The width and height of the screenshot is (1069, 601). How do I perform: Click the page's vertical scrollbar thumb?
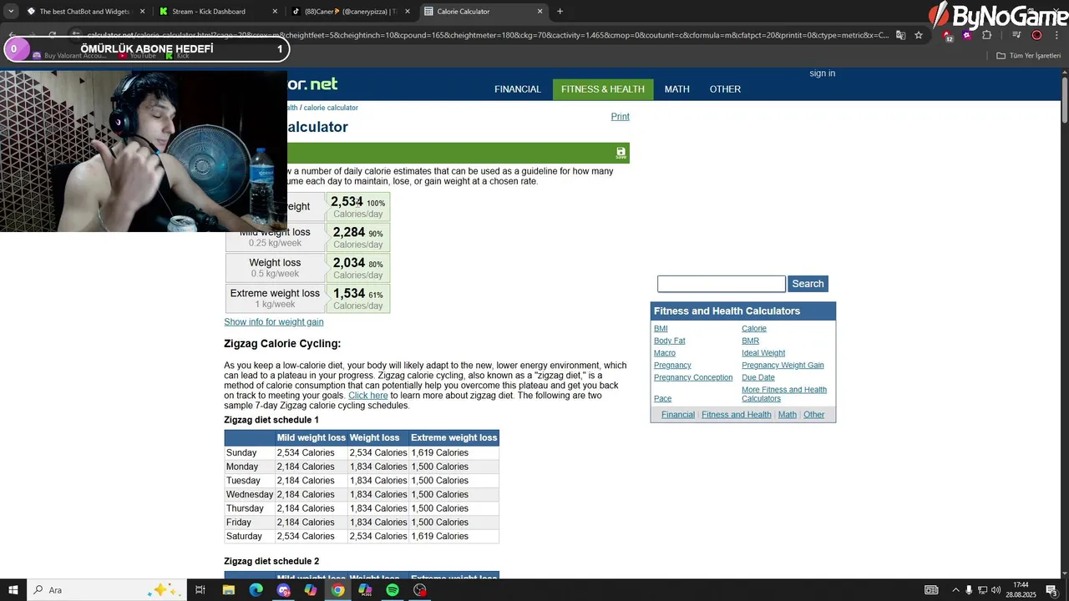1064,102
